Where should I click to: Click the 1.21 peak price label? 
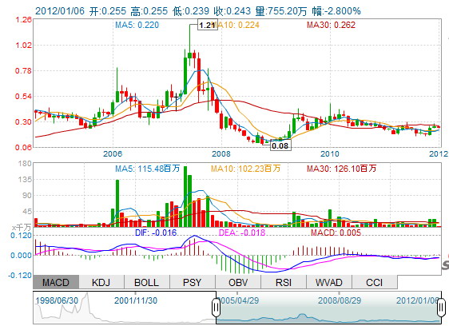click(208, 26)
